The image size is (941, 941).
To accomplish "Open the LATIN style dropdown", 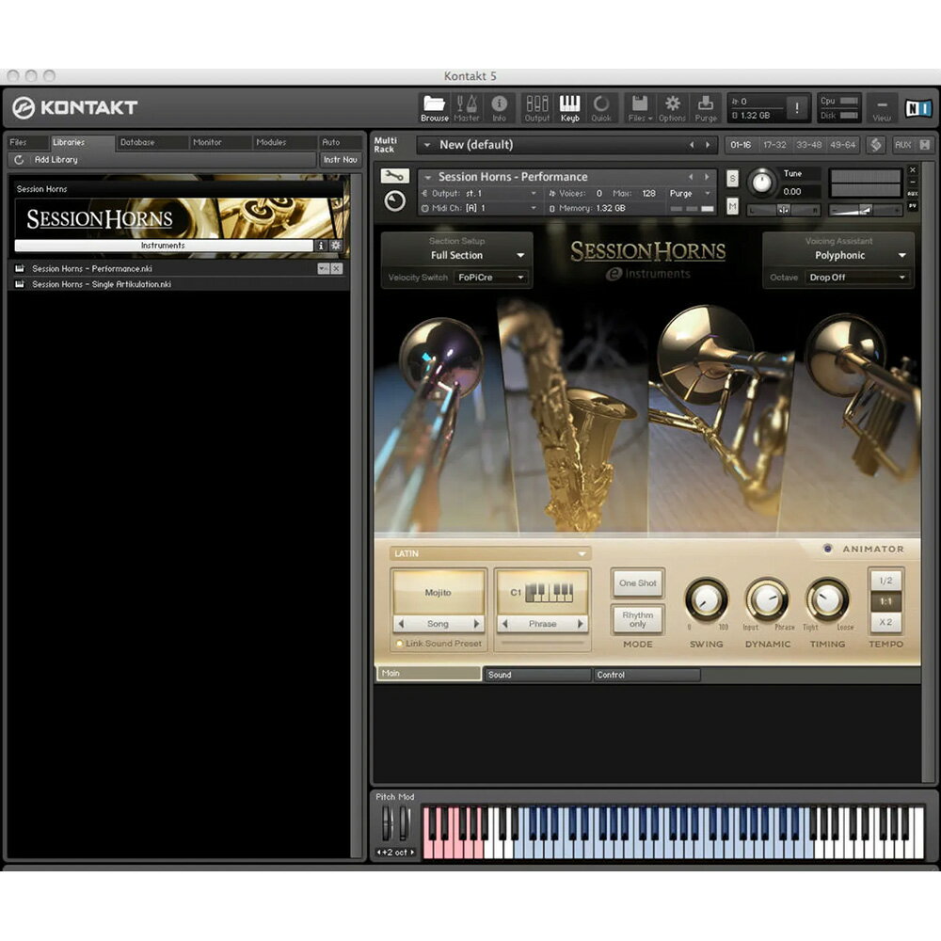I will 489,553.
